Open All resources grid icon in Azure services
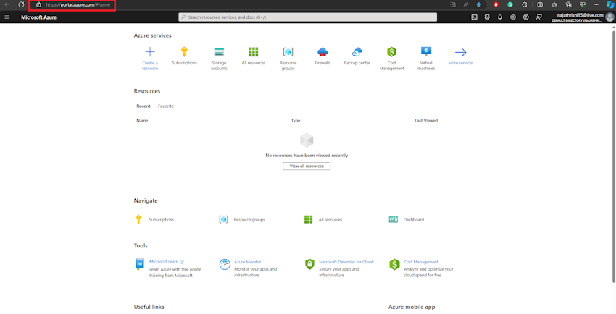Viewport: 616px width, 314px height. pos(254,52)
